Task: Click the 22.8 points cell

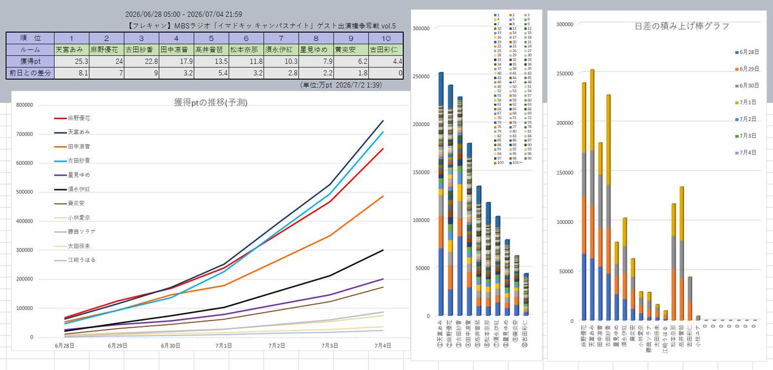Action: [140, 60]
